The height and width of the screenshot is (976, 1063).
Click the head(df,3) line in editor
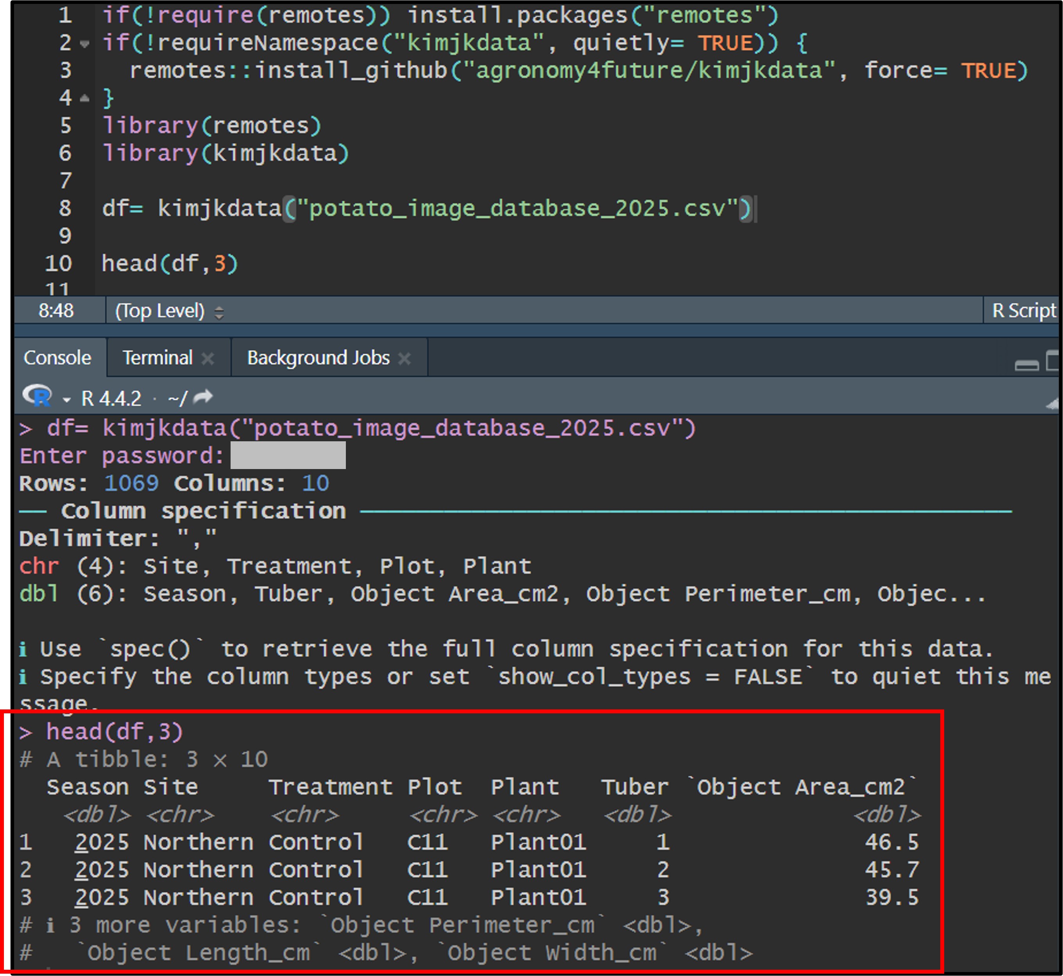pyautogui.click(x=170, y=263)
